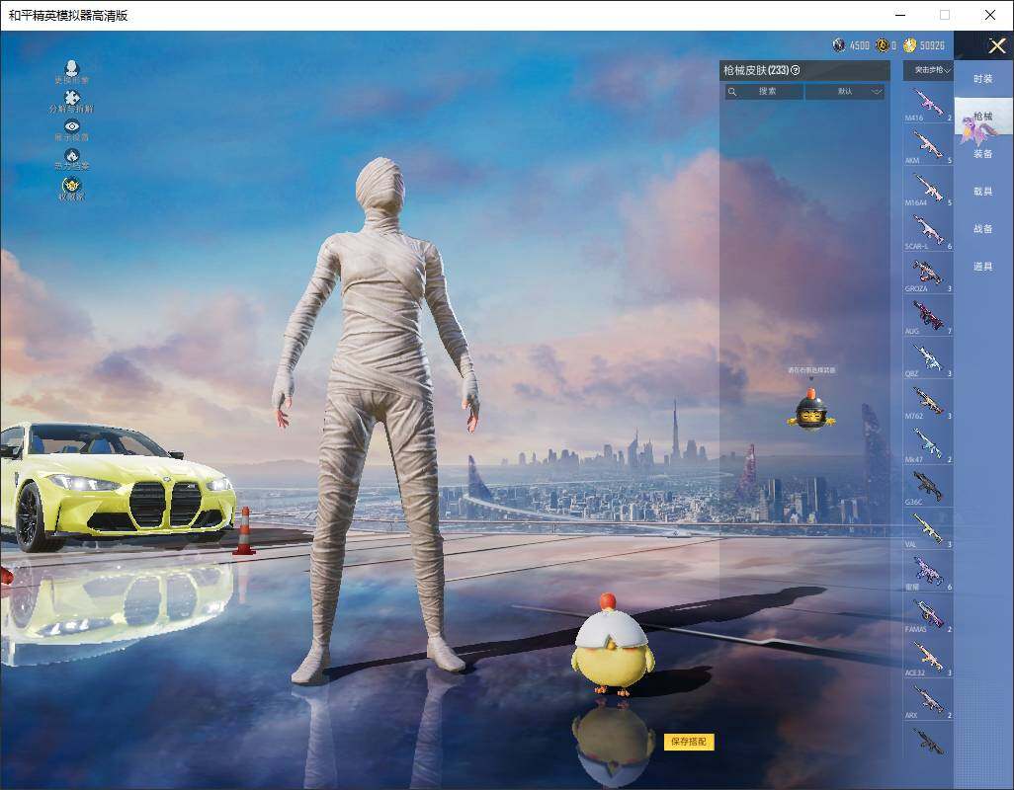This screenshot has height=790, width=1014.
Task: Open the gold-badge 收藏家 collector icon
Action: [72, 188]
